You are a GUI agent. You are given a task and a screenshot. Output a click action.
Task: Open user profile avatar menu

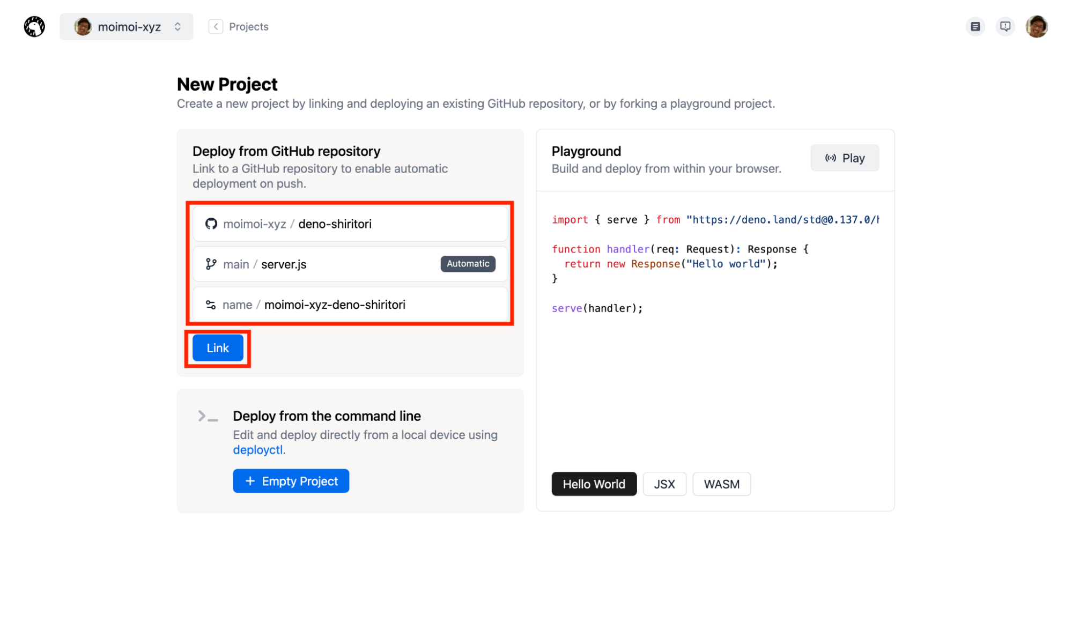1036,26
